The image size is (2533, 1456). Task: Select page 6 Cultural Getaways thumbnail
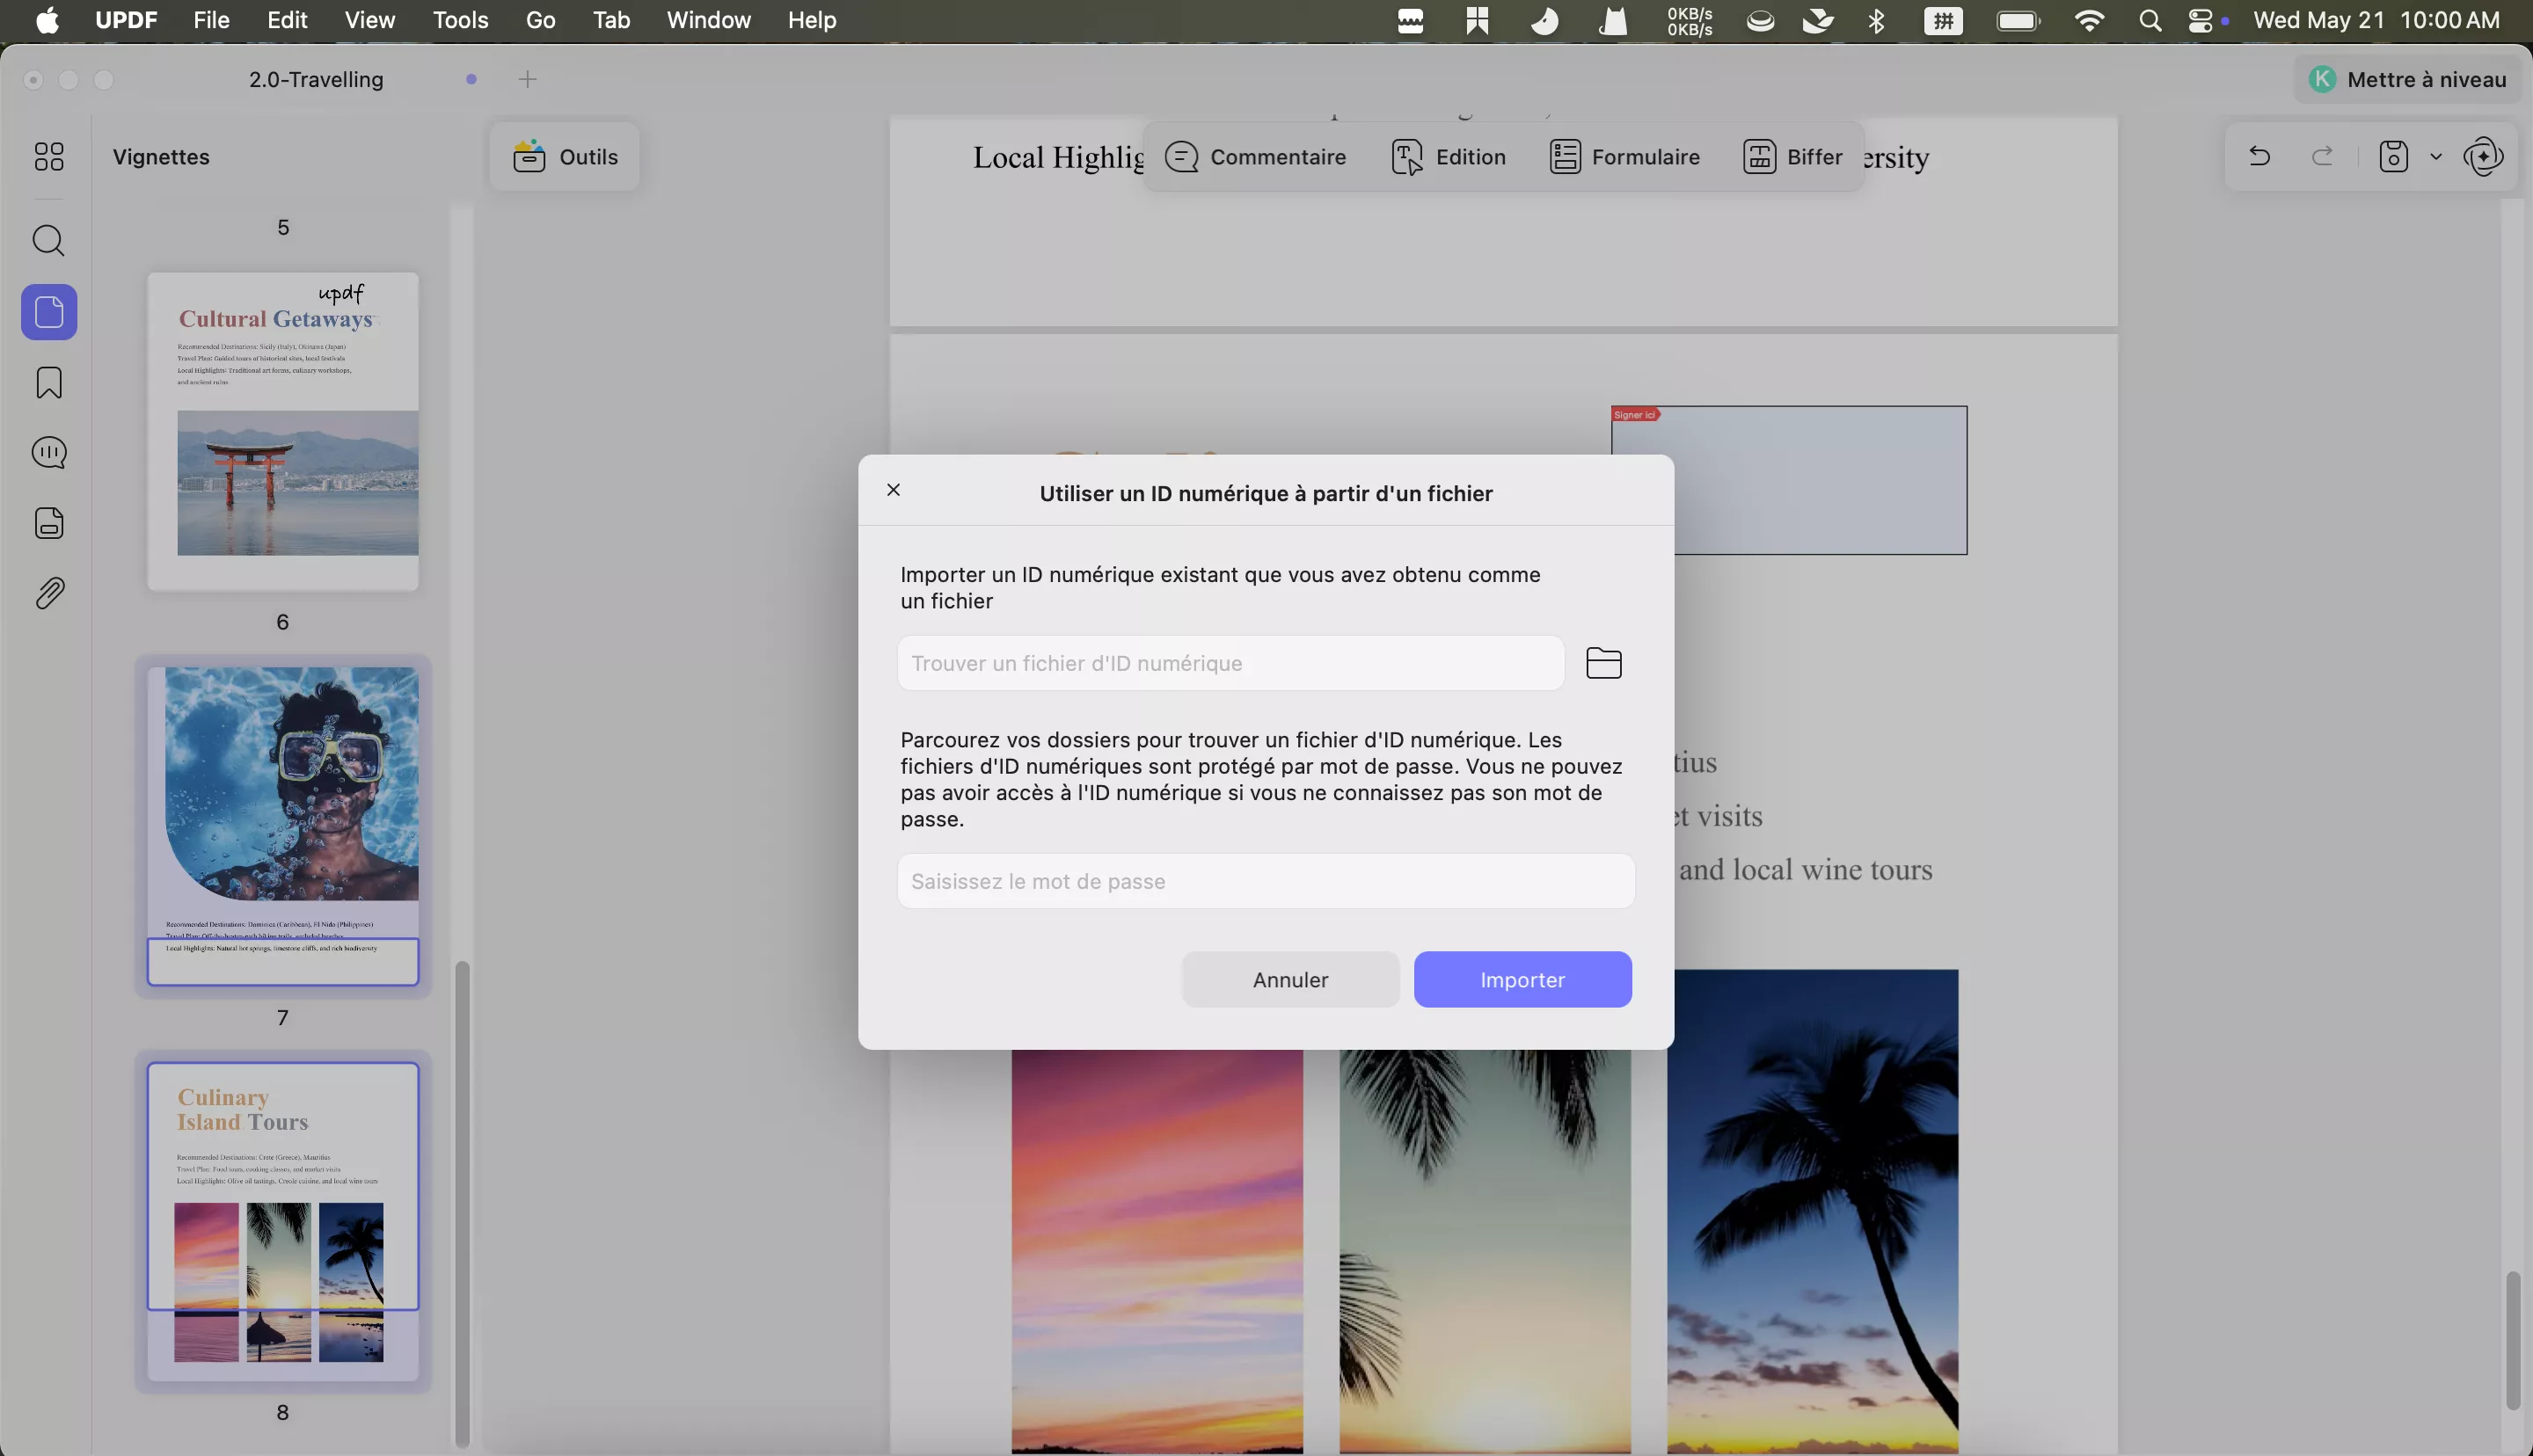click(283, 431)
